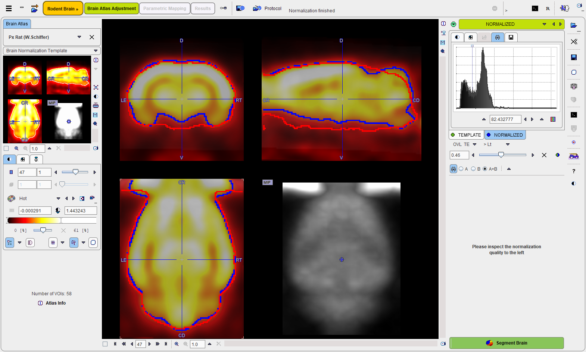The image size is (586, 352).
Task: Adjust the slice slider in color panel
Action: tap(75, 172)
